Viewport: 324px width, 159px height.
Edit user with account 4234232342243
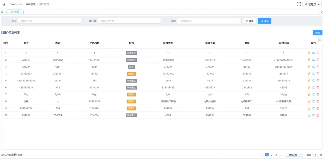pos(309,81)
